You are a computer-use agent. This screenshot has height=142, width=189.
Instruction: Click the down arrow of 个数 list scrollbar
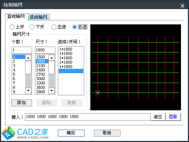28,91
